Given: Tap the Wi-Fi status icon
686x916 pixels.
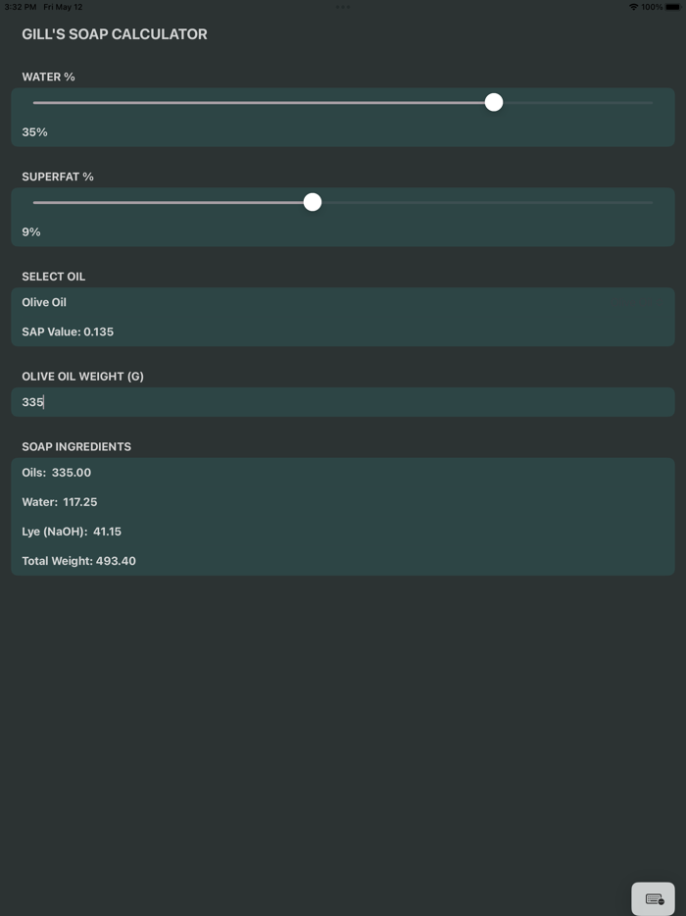Looking at the screenshot, I should pyautogui.click(x=633, y=7).
